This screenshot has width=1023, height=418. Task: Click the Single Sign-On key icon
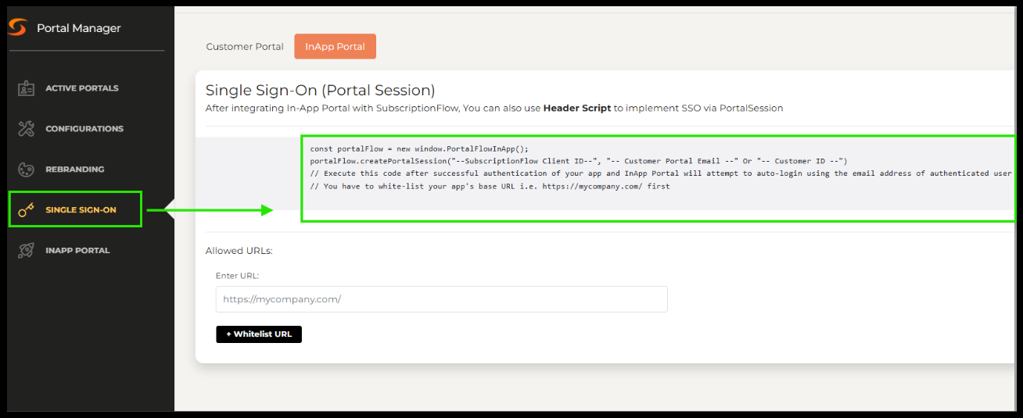coord(26,210)
